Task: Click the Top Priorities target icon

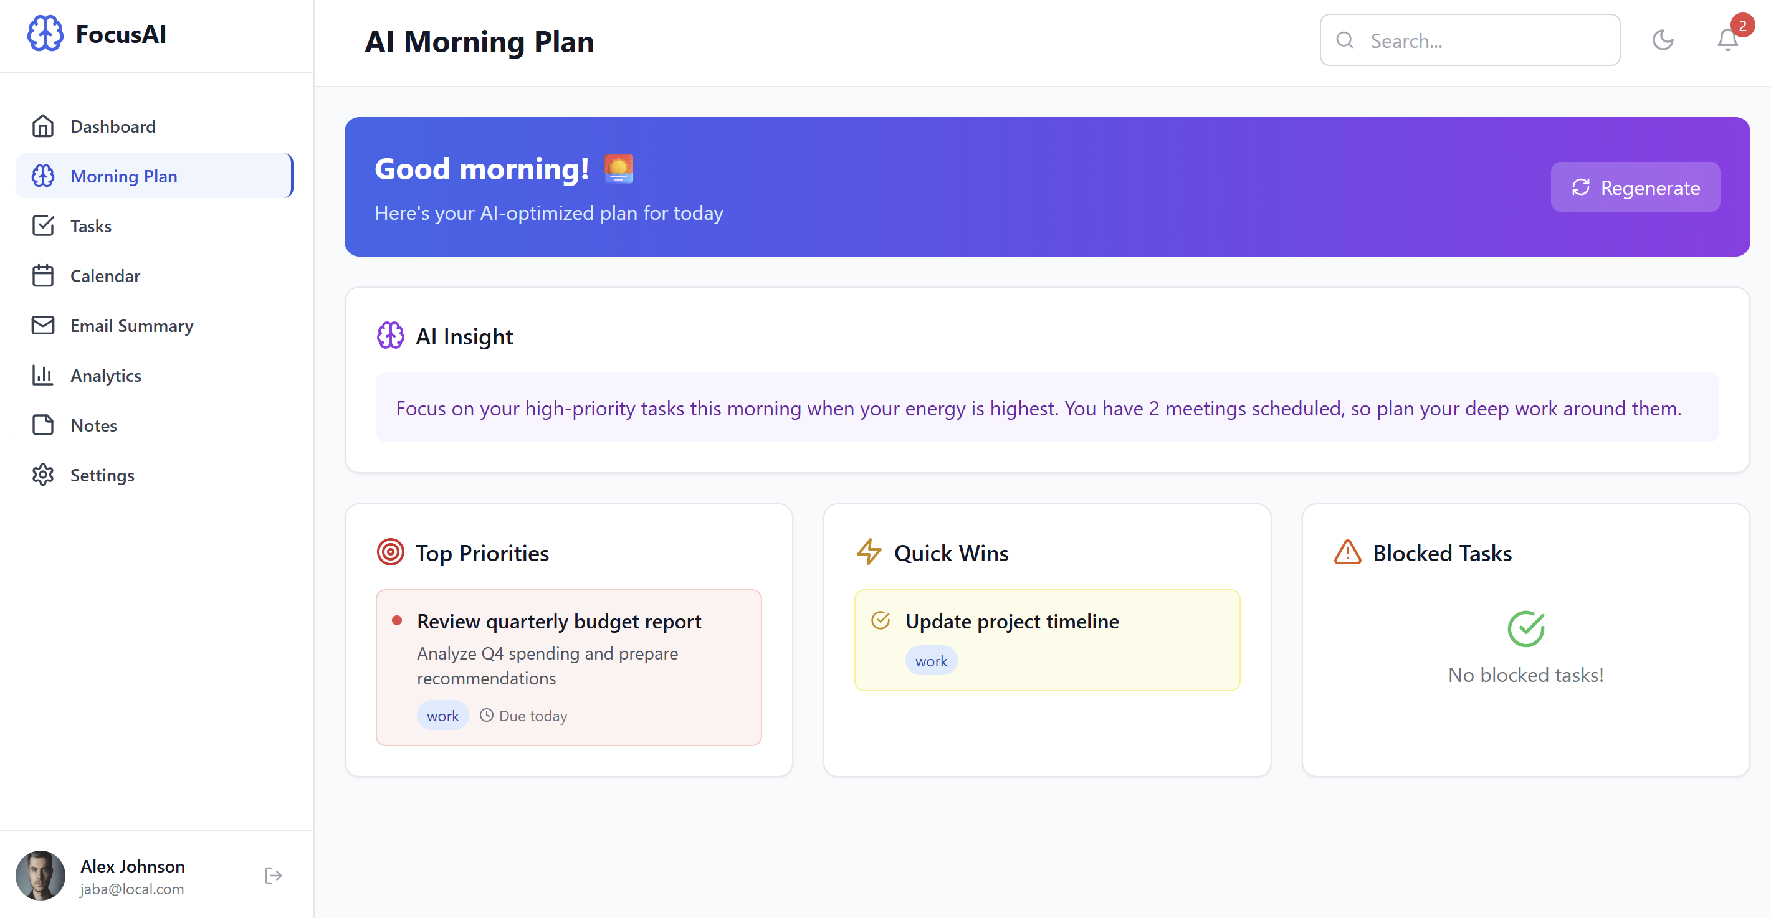Action: [390, 551]
